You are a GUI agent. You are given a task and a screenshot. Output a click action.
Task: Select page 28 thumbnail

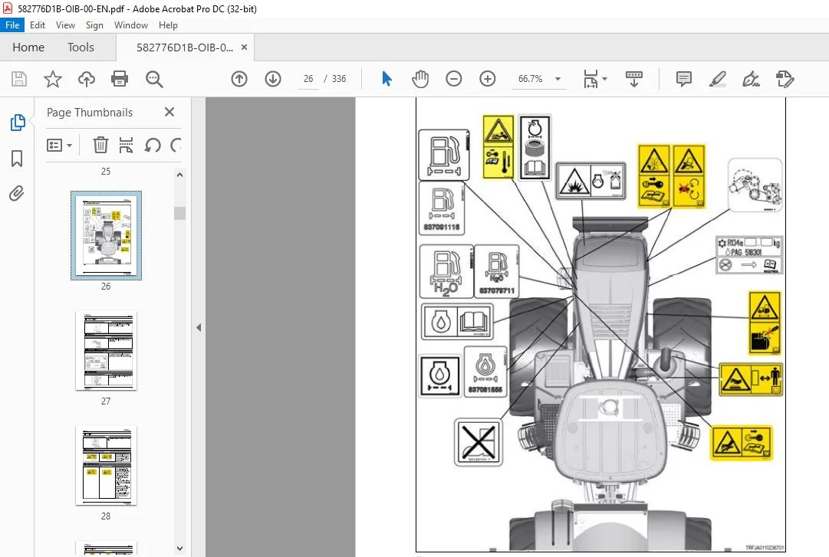click(107, 466)
